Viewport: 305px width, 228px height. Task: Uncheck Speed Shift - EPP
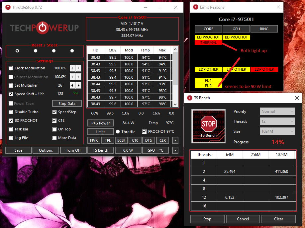tap(11, 94)
